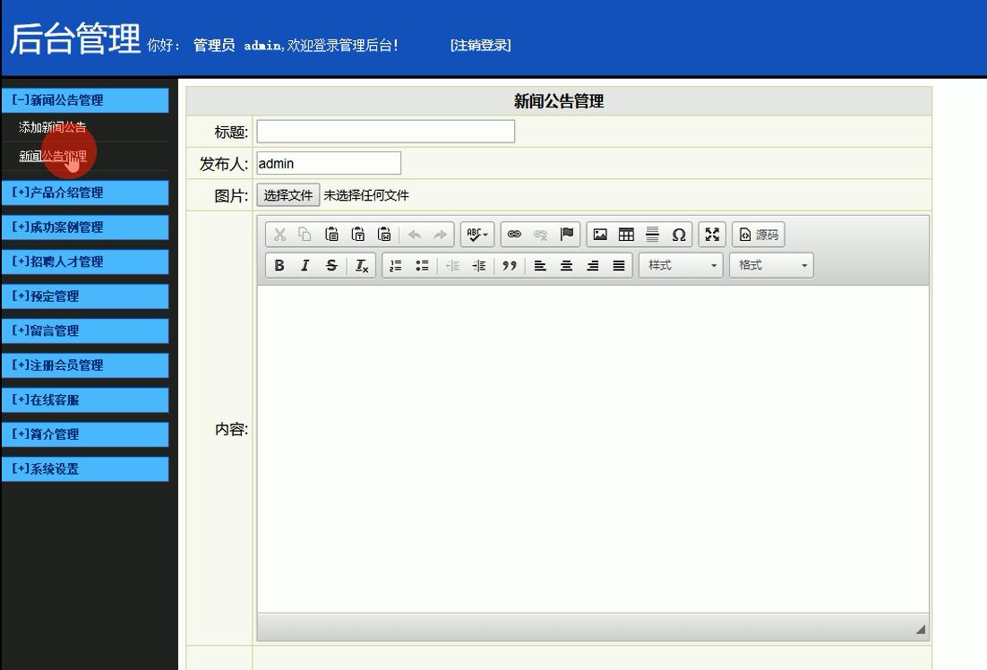Undo the last editor action

(414, 235)
